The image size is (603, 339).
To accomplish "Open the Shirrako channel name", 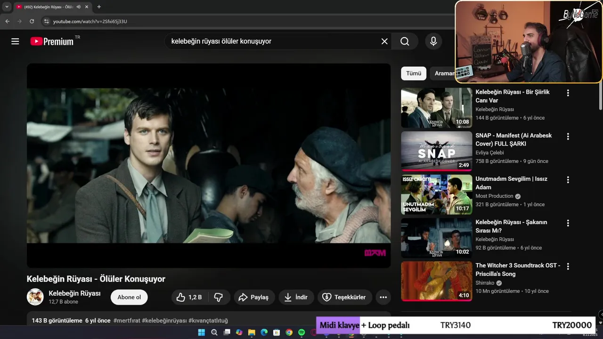I will [x=485, y=282].
